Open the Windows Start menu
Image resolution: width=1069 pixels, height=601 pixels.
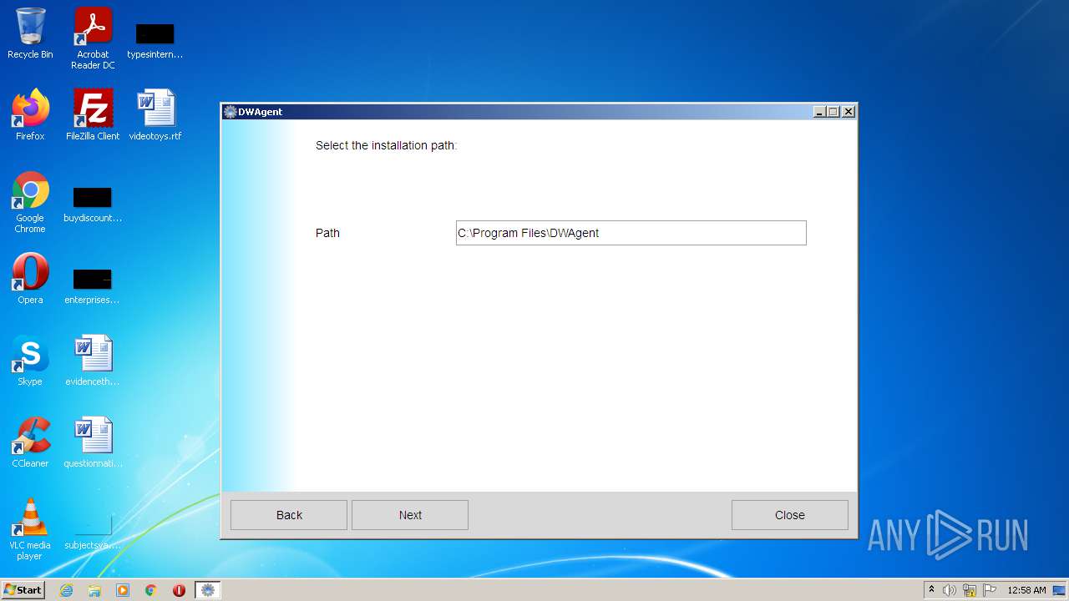[23, 590]
